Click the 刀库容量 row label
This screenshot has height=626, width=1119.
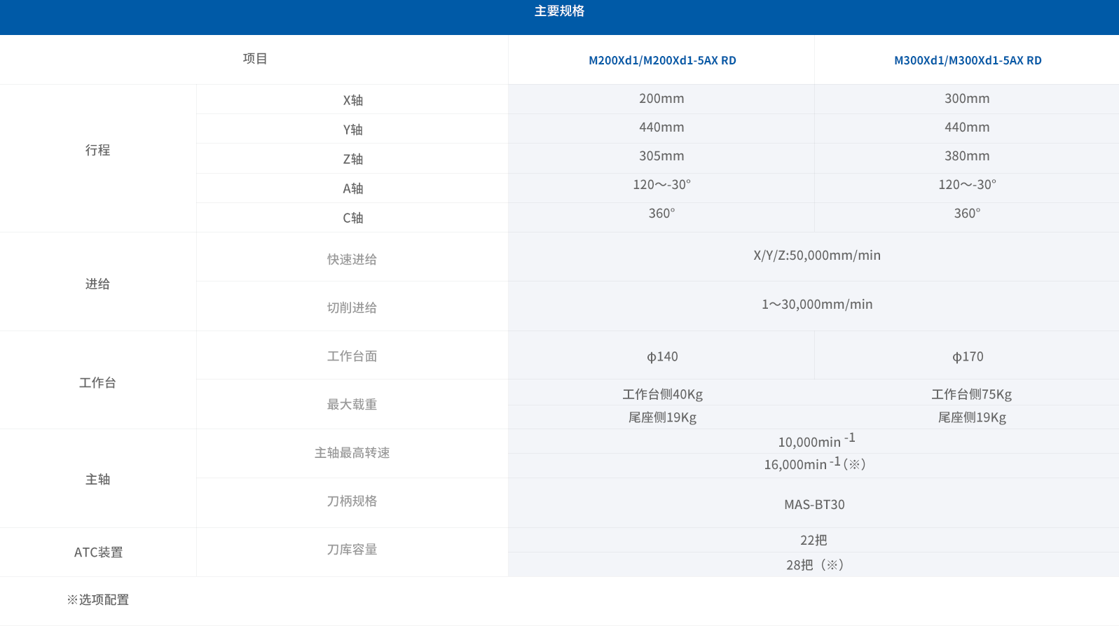click(352, 549)
